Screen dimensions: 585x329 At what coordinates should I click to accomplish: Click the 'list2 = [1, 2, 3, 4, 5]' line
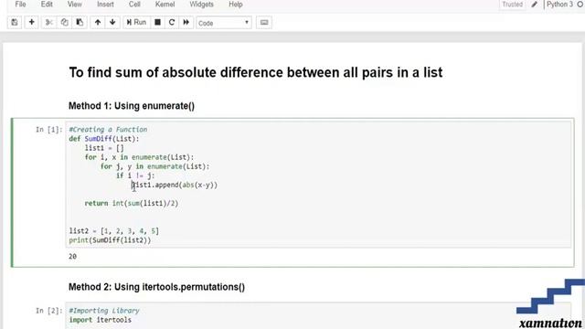[113, 231]
